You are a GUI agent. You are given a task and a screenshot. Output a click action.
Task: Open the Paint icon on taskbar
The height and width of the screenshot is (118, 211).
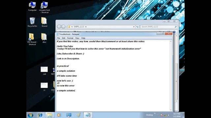pyautogui.click(x=78, y=115)
